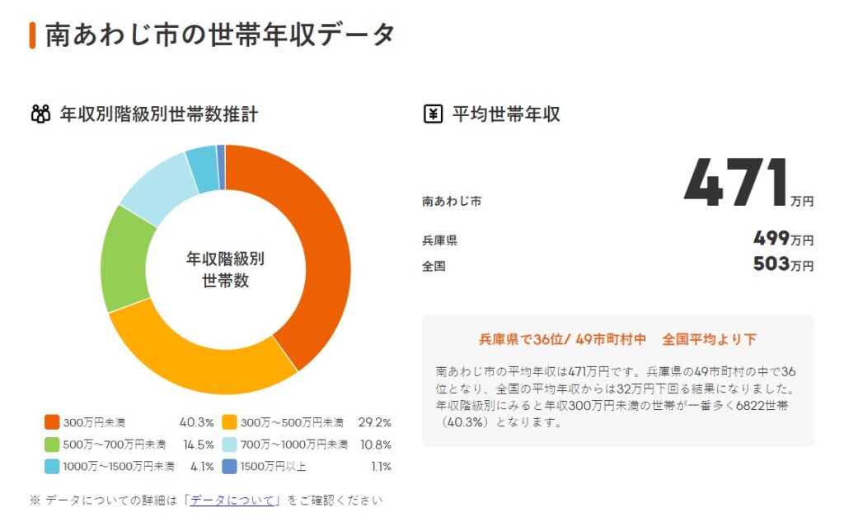Click the yen icon beside 平均世帯年収
Viewport: 844px width, 526px height.
pyautogui.click(x=433, y=114)
